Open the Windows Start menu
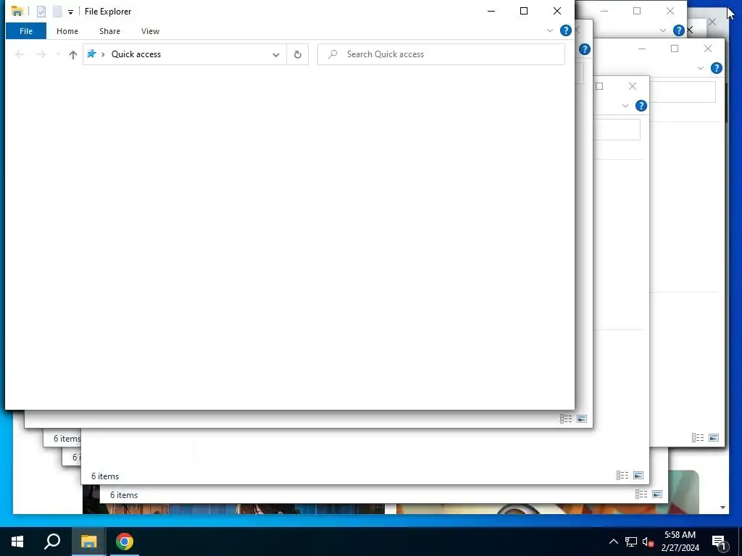 [17, 542]
